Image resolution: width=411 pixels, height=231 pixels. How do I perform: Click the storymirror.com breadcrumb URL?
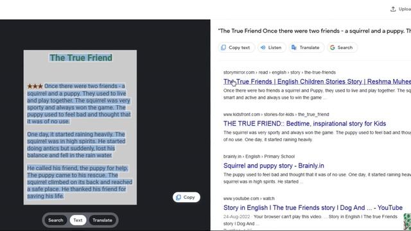pyautogui.click(x=279, y=73)
